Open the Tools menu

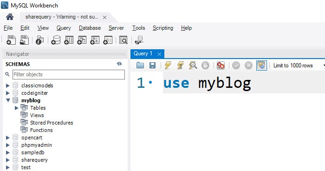[138, 28]
